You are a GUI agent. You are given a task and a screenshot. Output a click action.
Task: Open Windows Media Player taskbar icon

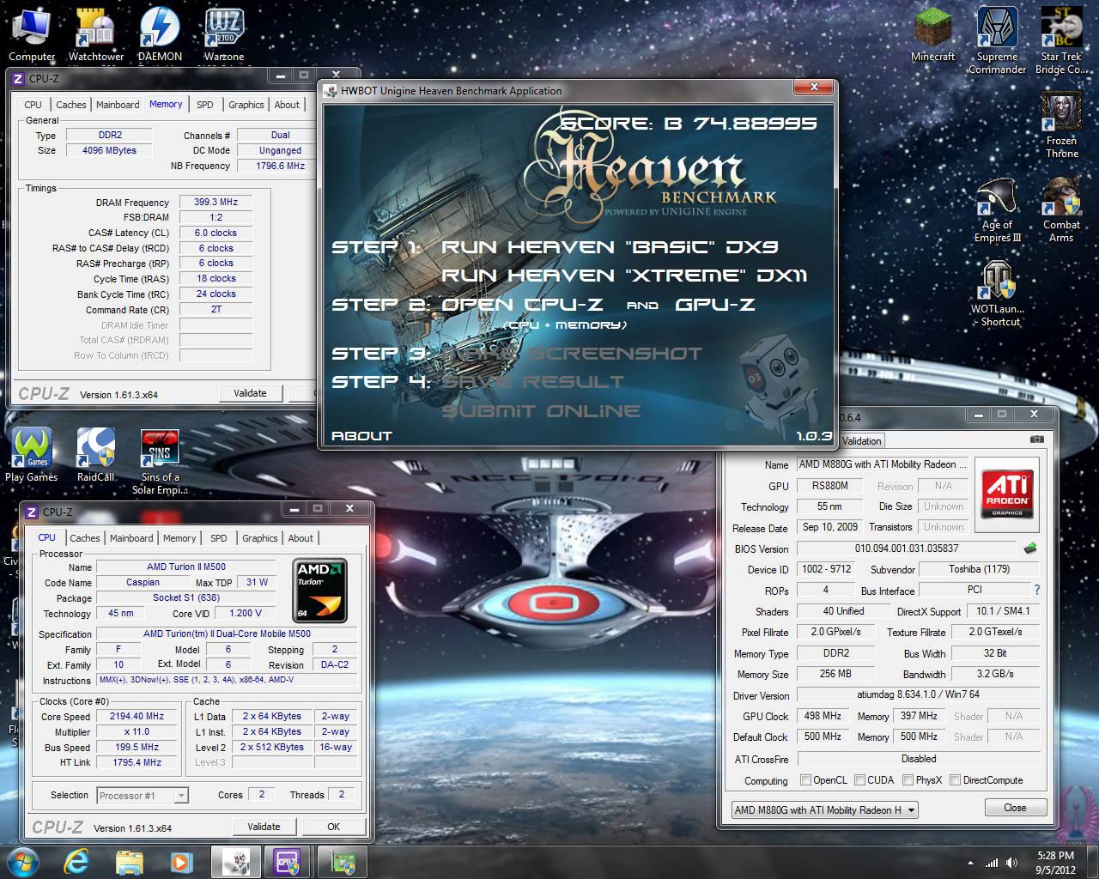tap(180, 862)
